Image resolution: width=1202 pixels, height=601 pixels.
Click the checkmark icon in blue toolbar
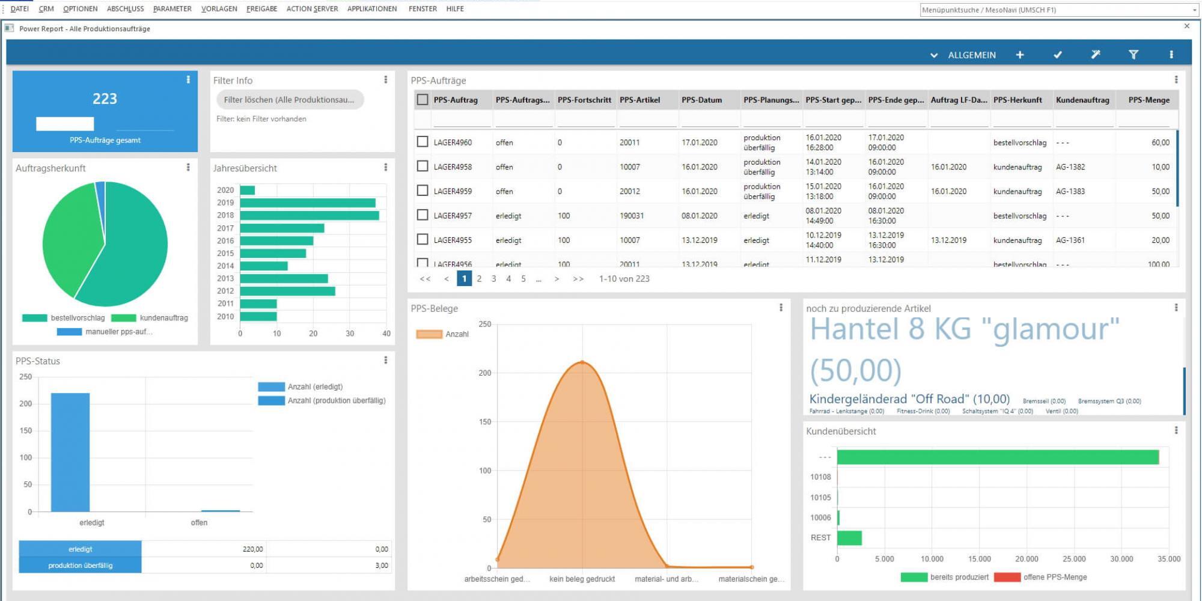click(1058, 55)
